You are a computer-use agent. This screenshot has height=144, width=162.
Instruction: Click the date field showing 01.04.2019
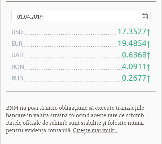75,16
